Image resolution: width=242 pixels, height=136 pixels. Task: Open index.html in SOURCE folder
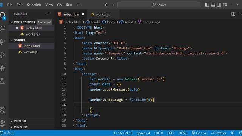click(31, 46)
